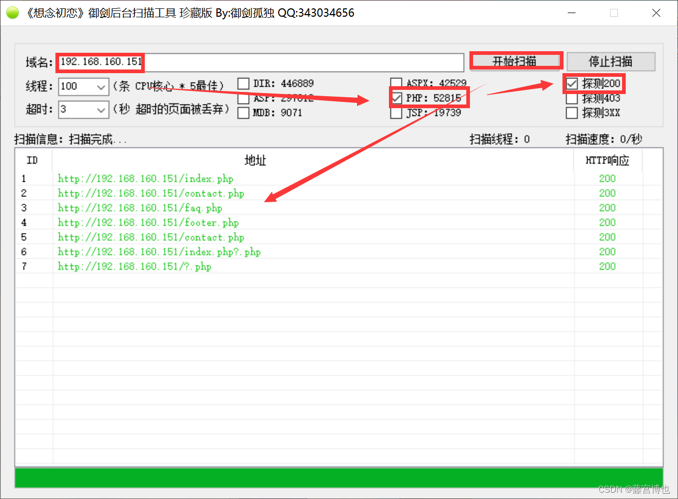The width and height of the screenshot is (678, 499).
Task: Focus the 域名 domain input field
Action: pos(260,62)
